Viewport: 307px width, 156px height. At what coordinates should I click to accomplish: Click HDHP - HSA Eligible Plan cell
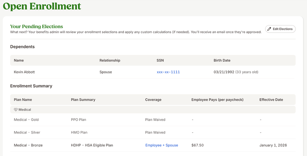pos(92,145)
